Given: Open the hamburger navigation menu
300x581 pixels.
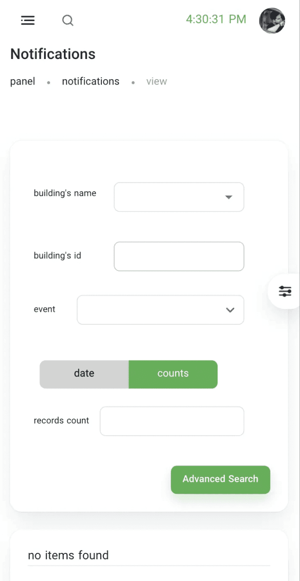Looking at the screenshot, I should [28, 20].
